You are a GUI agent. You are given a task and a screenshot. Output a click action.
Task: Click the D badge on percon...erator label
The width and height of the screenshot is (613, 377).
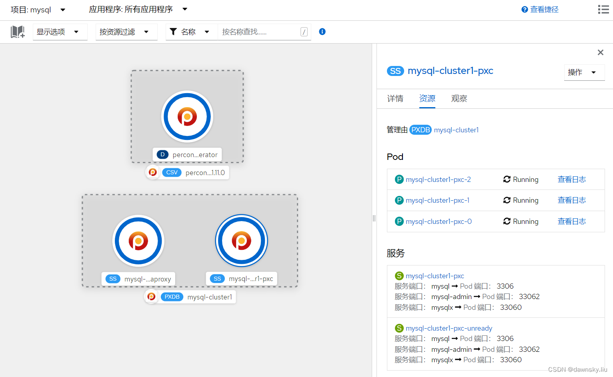(x=162, y=154)
